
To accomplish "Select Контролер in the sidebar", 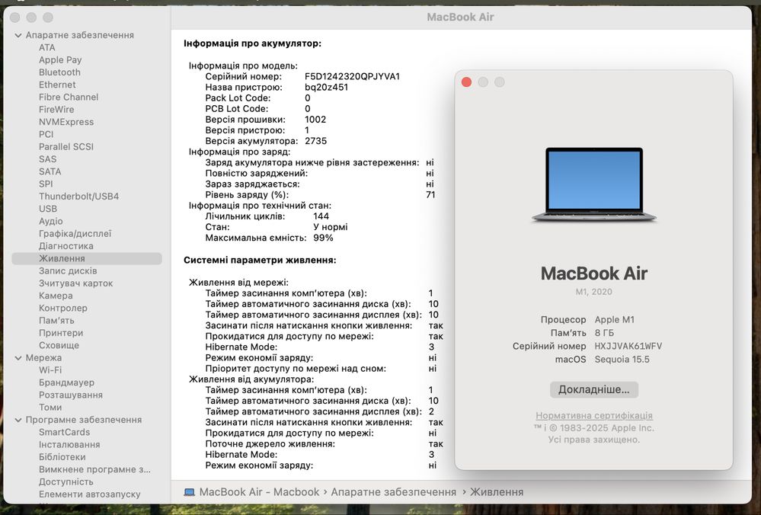I will (63, 308).
